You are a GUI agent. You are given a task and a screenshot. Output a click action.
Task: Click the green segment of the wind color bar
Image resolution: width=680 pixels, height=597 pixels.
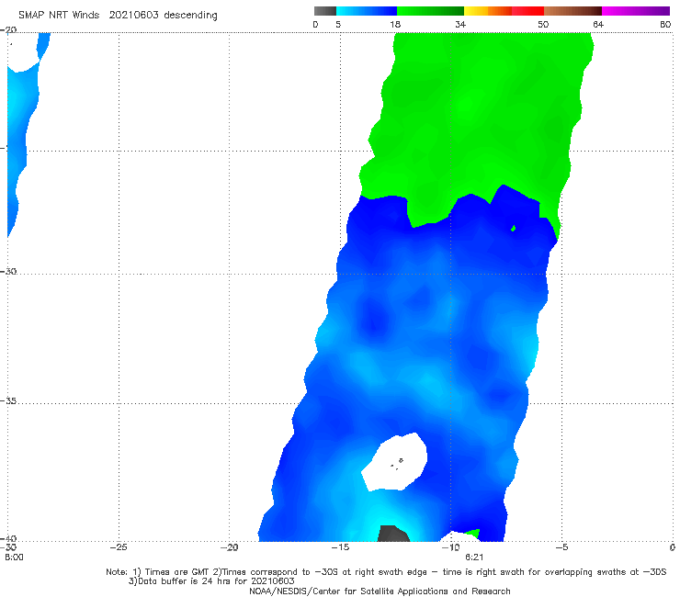point(430,11)
